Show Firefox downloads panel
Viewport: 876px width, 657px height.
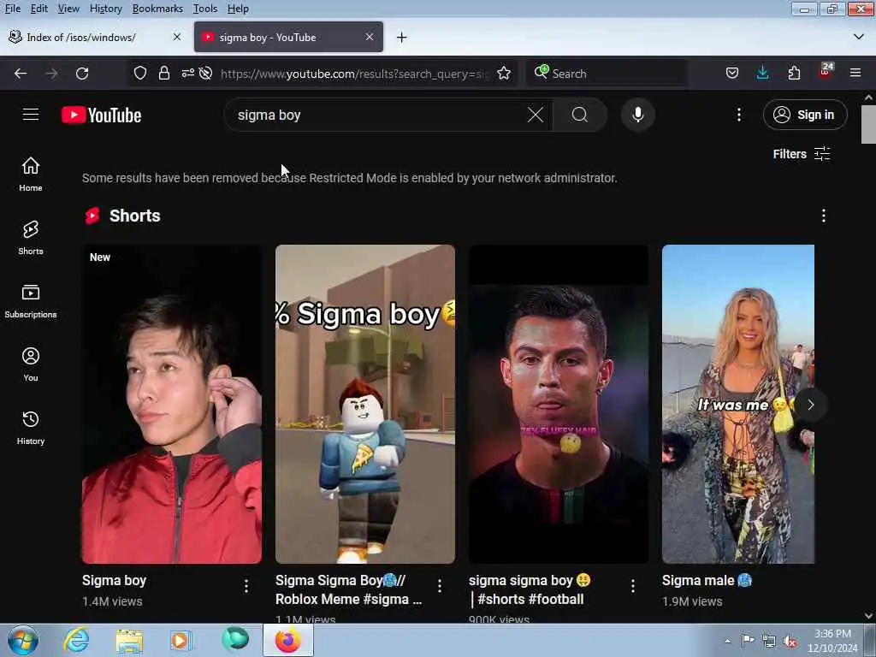[x=762, y=74]
